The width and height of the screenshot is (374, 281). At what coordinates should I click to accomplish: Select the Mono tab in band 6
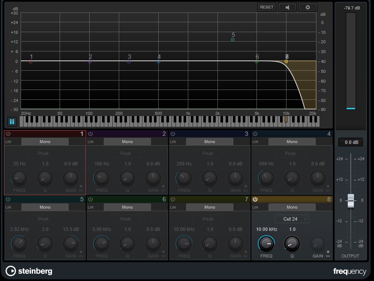(x=127, y=207)
